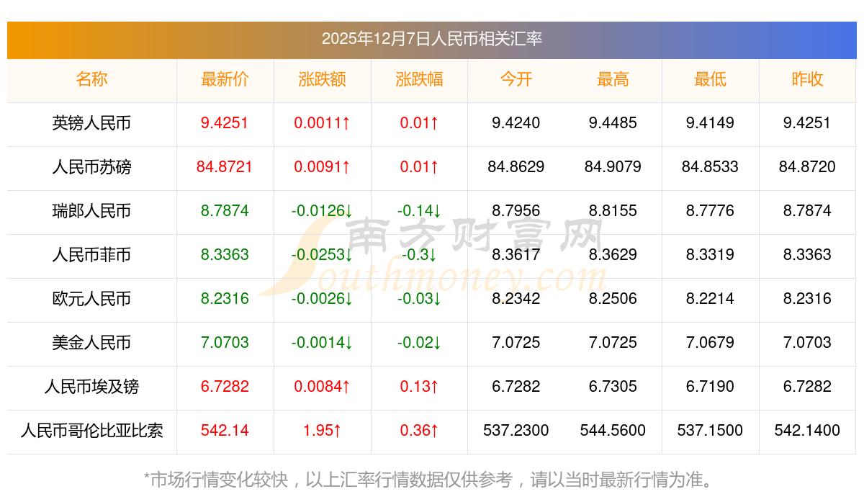Click the change percentage -0.02↓
Viewport: 864px width, 502px height.
tap(419, 343)
